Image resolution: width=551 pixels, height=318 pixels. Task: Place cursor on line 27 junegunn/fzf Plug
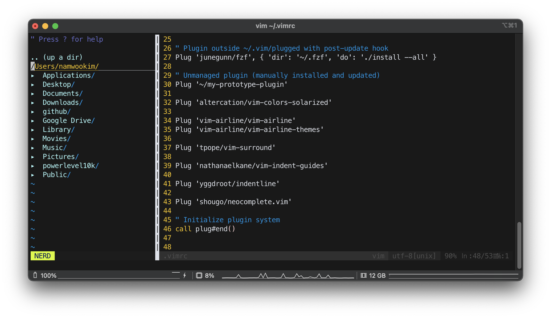point(306,57)
